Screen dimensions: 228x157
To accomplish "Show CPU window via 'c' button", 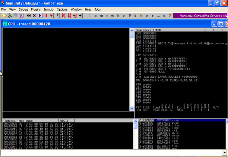I will [124, 16].
